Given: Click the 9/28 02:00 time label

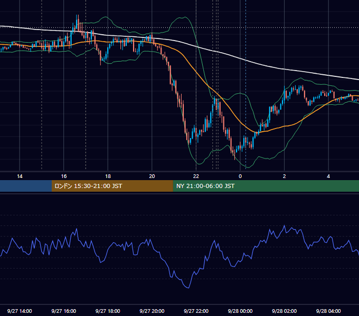Looking at the screenshot, I should [284, 311].
